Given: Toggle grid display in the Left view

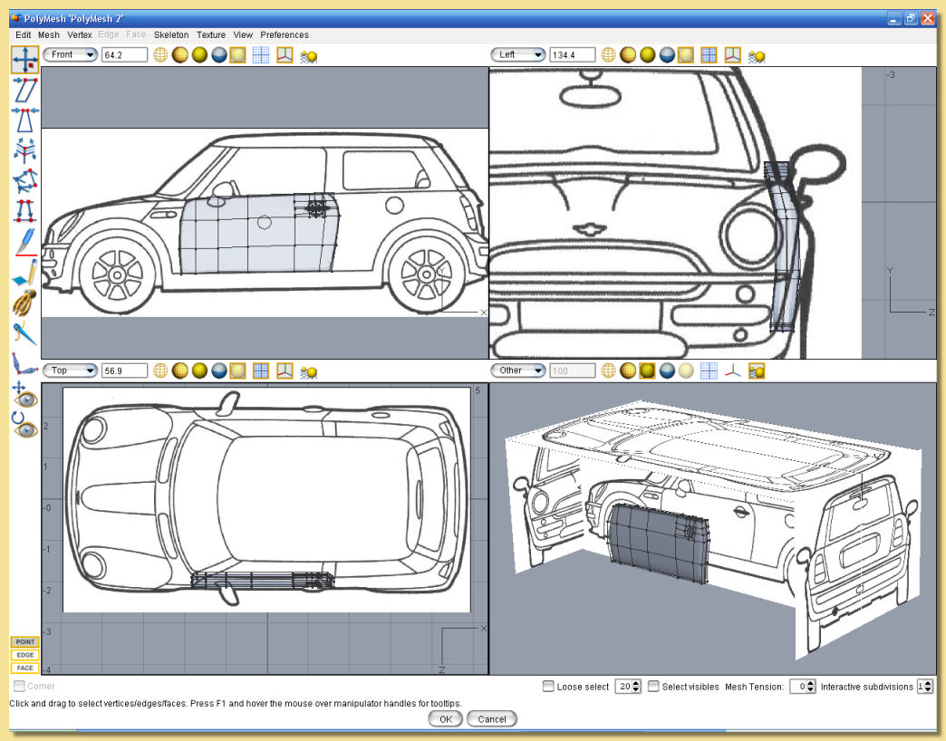Looking at the screenshot, I should tap(709, 55).
